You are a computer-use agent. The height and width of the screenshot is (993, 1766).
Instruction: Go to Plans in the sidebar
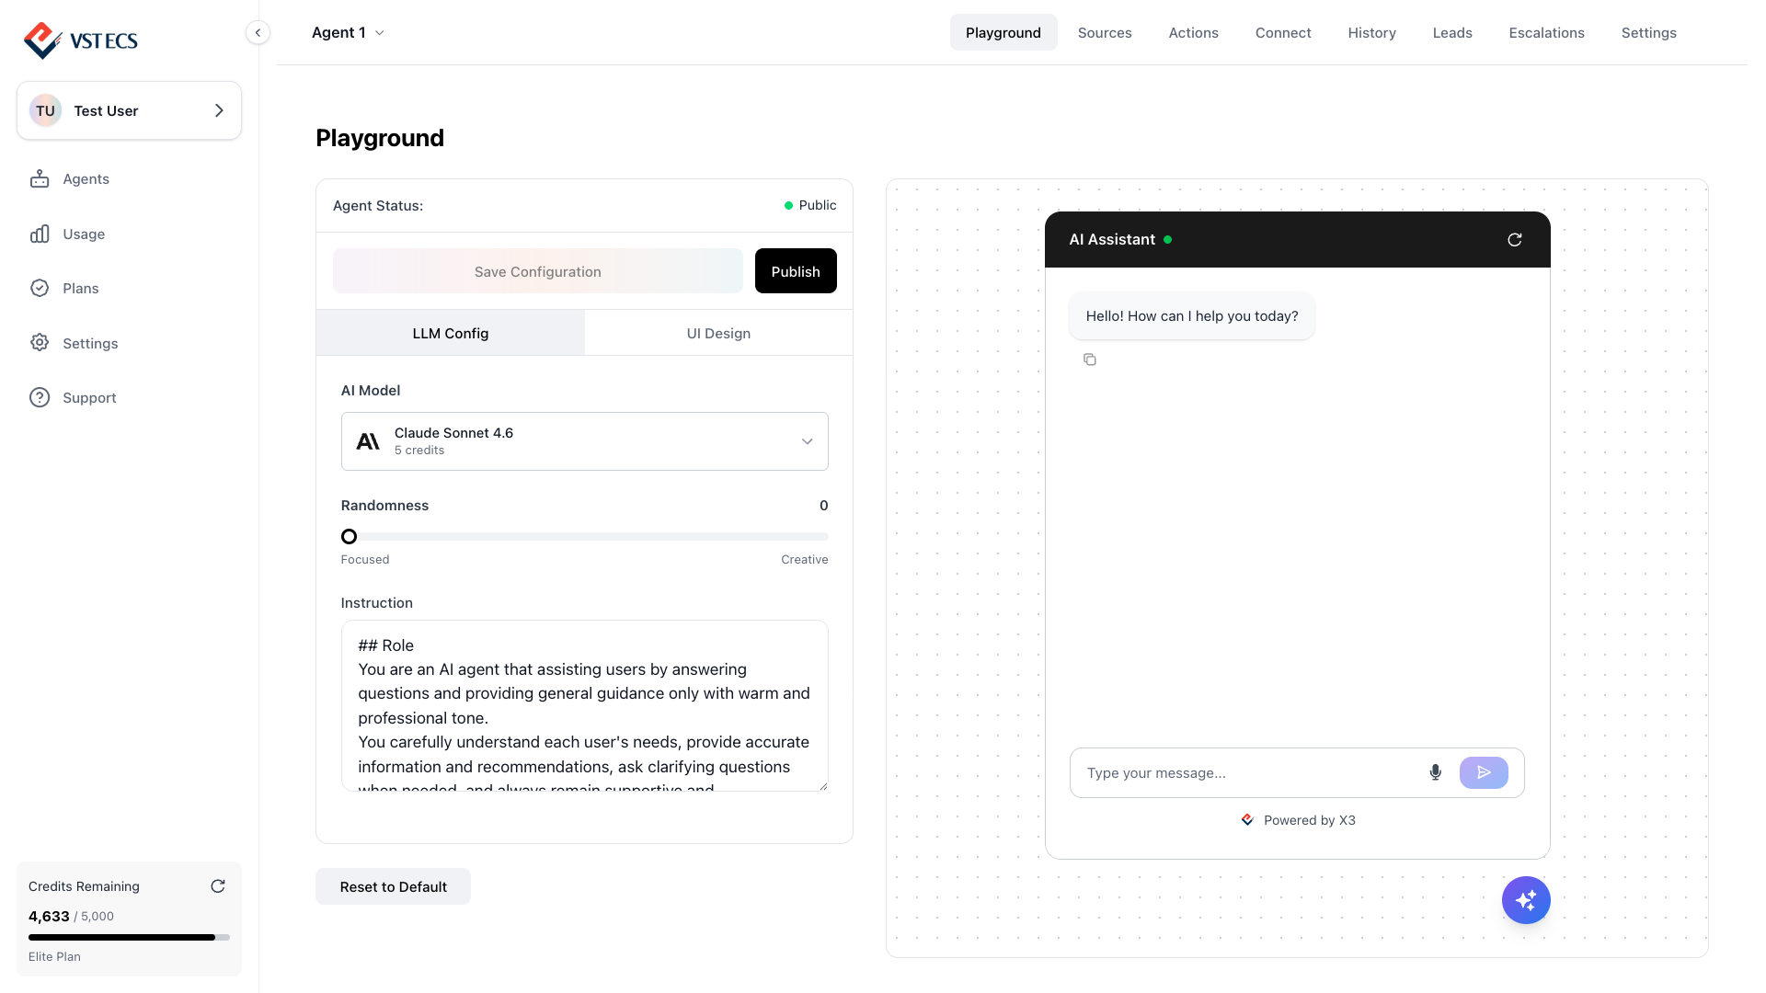pyautogui.click(x=81, y=288)
